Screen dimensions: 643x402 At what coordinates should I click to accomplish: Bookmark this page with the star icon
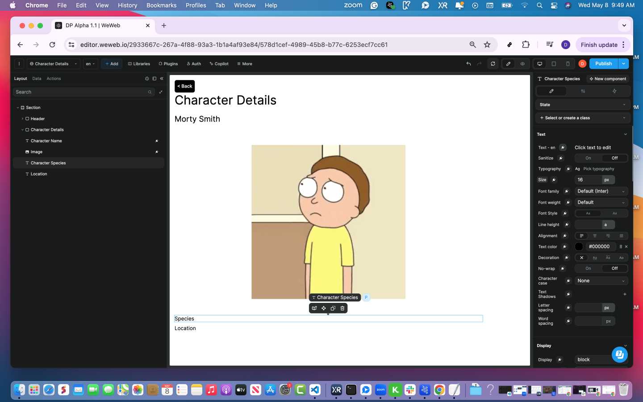(x=487, y=45)
